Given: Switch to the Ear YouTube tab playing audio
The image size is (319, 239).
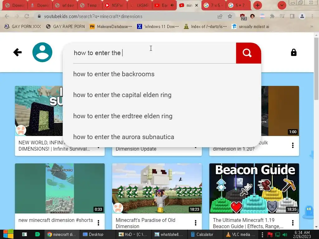Looking at the screenshot, I should [164, 6].
